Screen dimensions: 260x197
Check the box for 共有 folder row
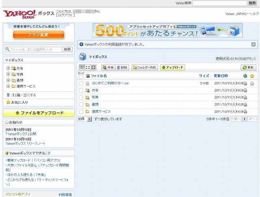81,90
